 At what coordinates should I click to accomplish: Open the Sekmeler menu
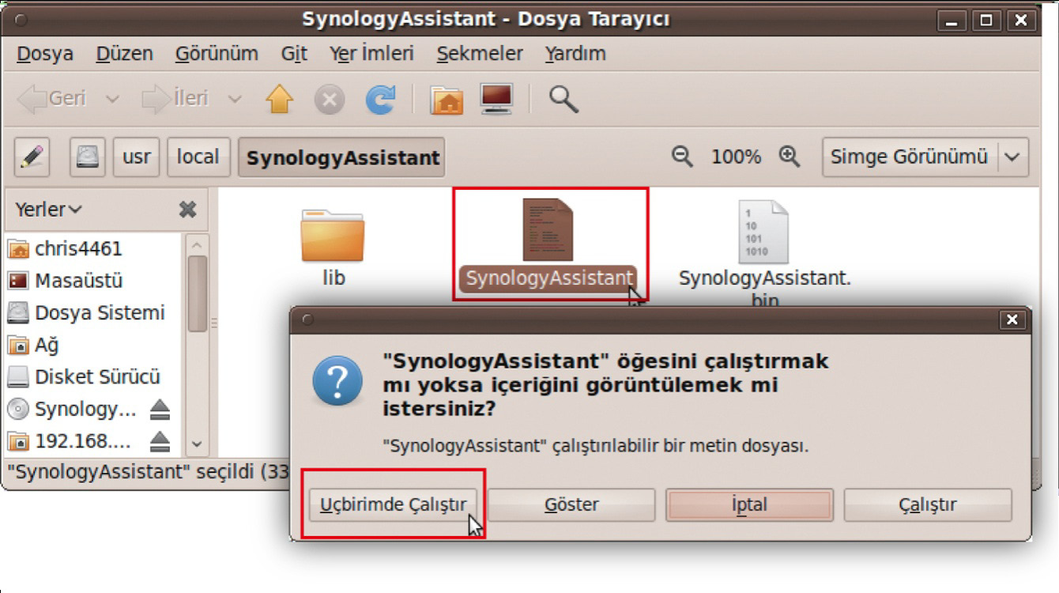[480, 54]
